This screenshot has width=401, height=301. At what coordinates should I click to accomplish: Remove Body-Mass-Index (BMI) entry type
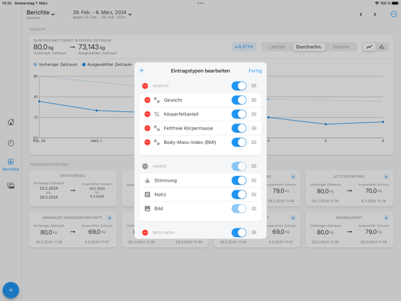pyautogui.click(x=147, y=143)
